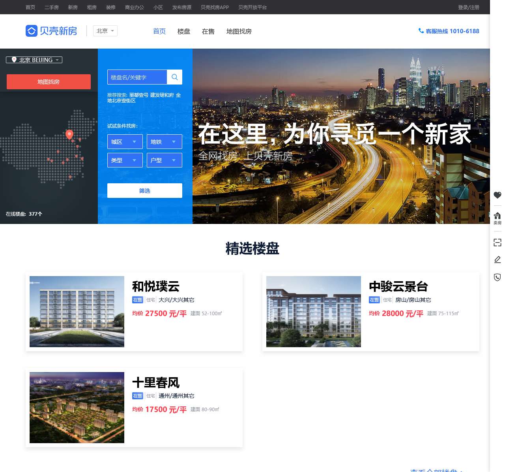
Task: Click the 客服热线 1010-6188 number
Action: 453,31
